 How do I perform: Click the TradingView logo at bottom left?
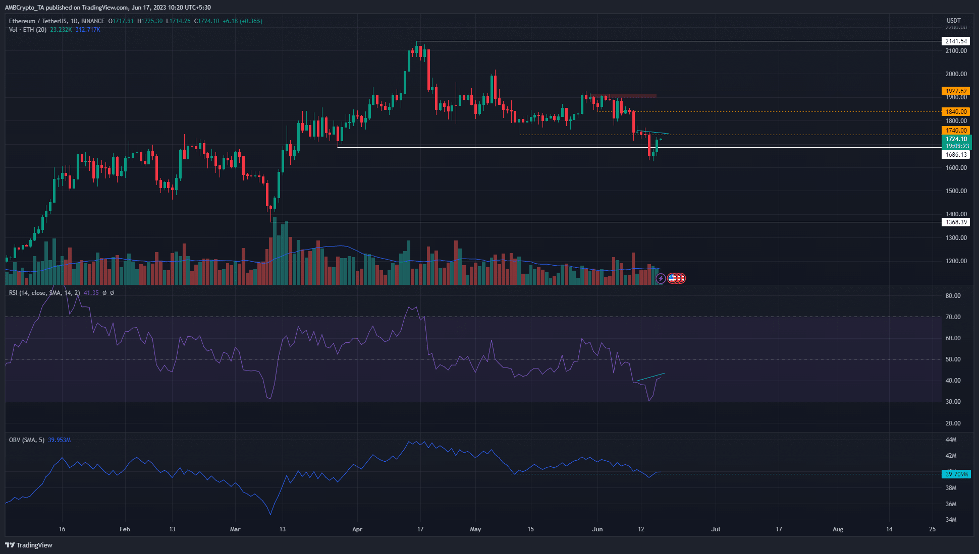pyautogui.click(x=29, y=545)
